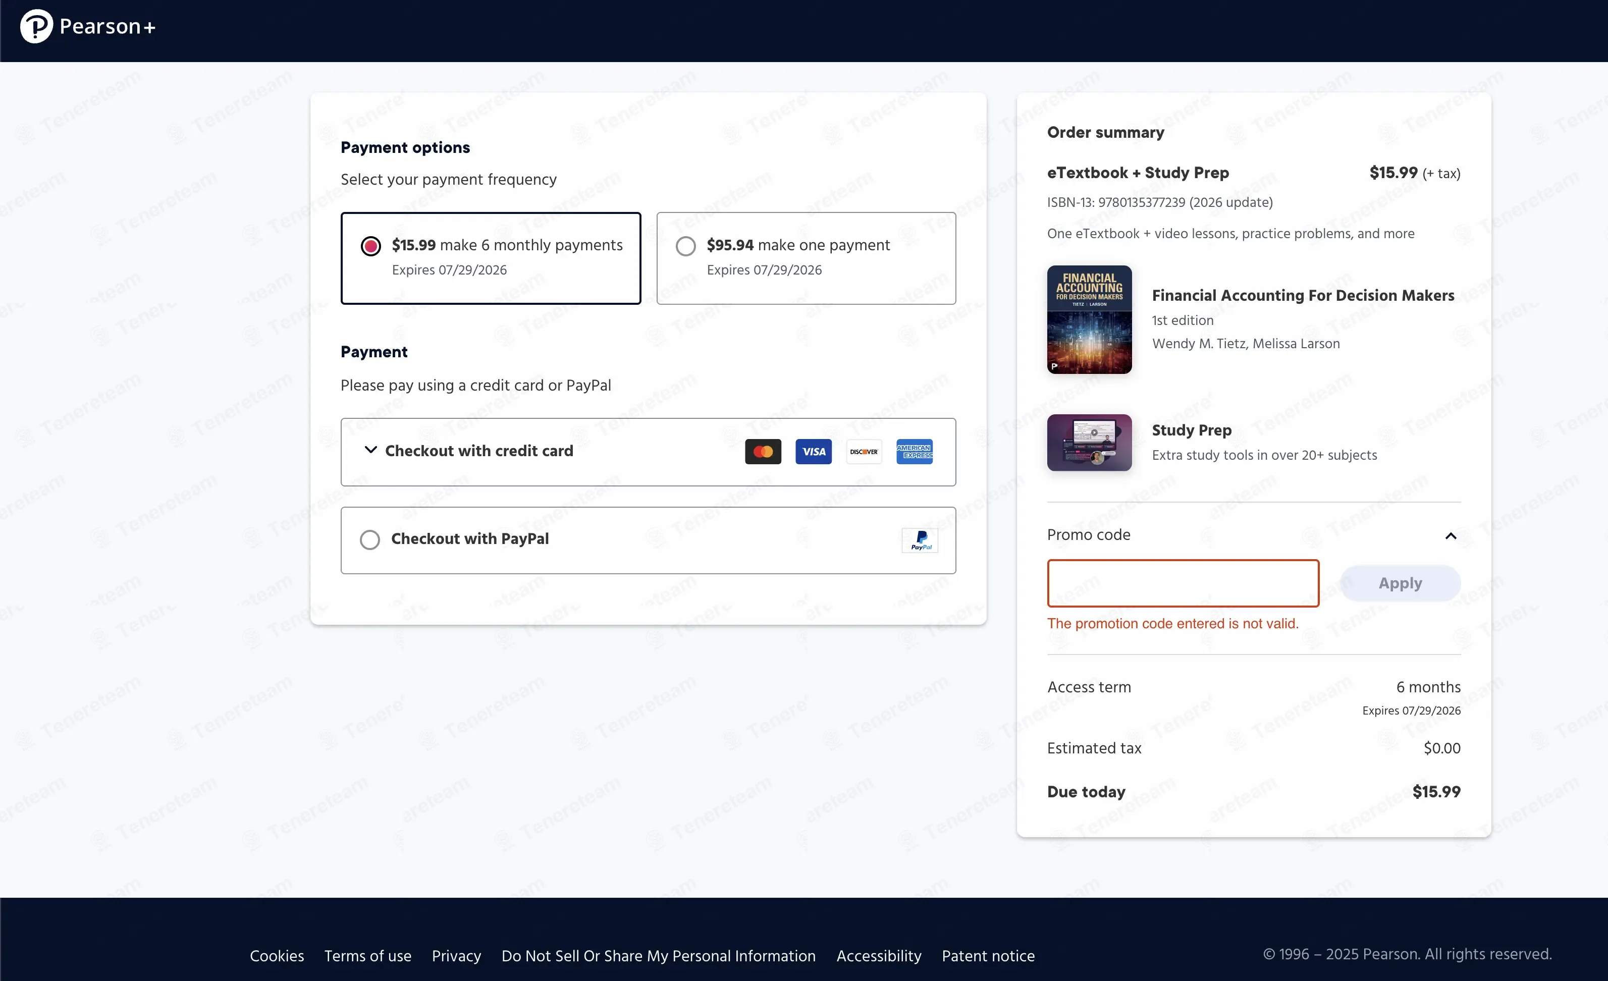Open Terms of use footer link

(367, 956)
